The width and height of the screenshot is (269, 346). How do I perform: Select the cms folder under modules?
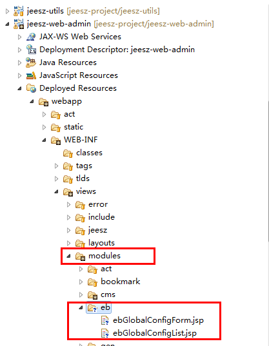108,294
